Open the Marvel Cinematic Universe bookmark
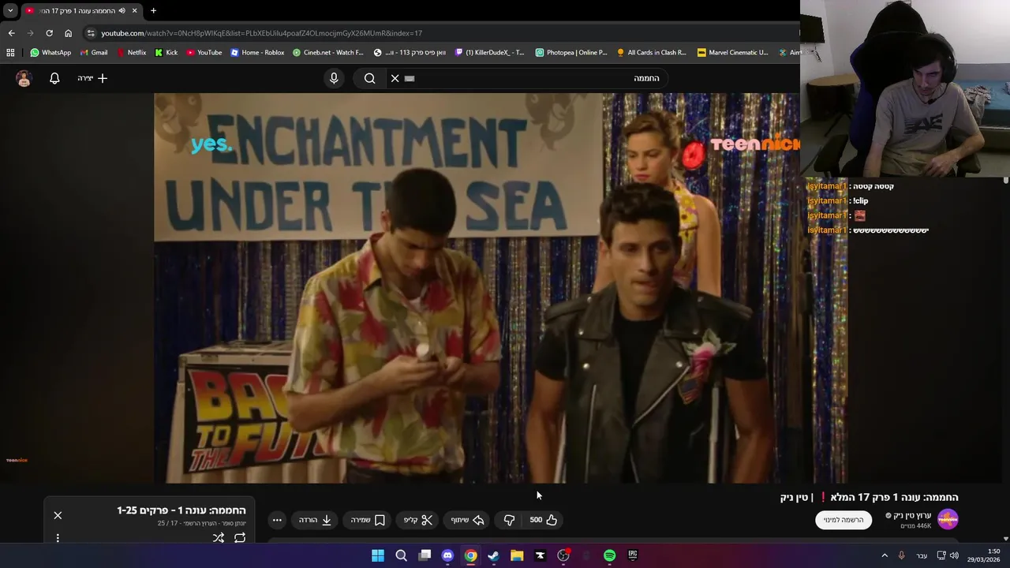This screenshot has width=1010, height=568. pyautogui.click(x=733, y=53)
